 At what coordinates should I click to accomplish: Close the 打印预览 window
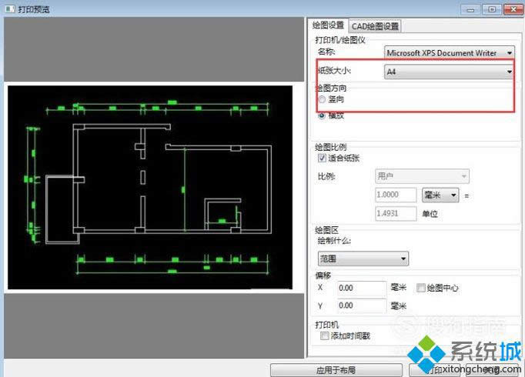coord(513,9)
